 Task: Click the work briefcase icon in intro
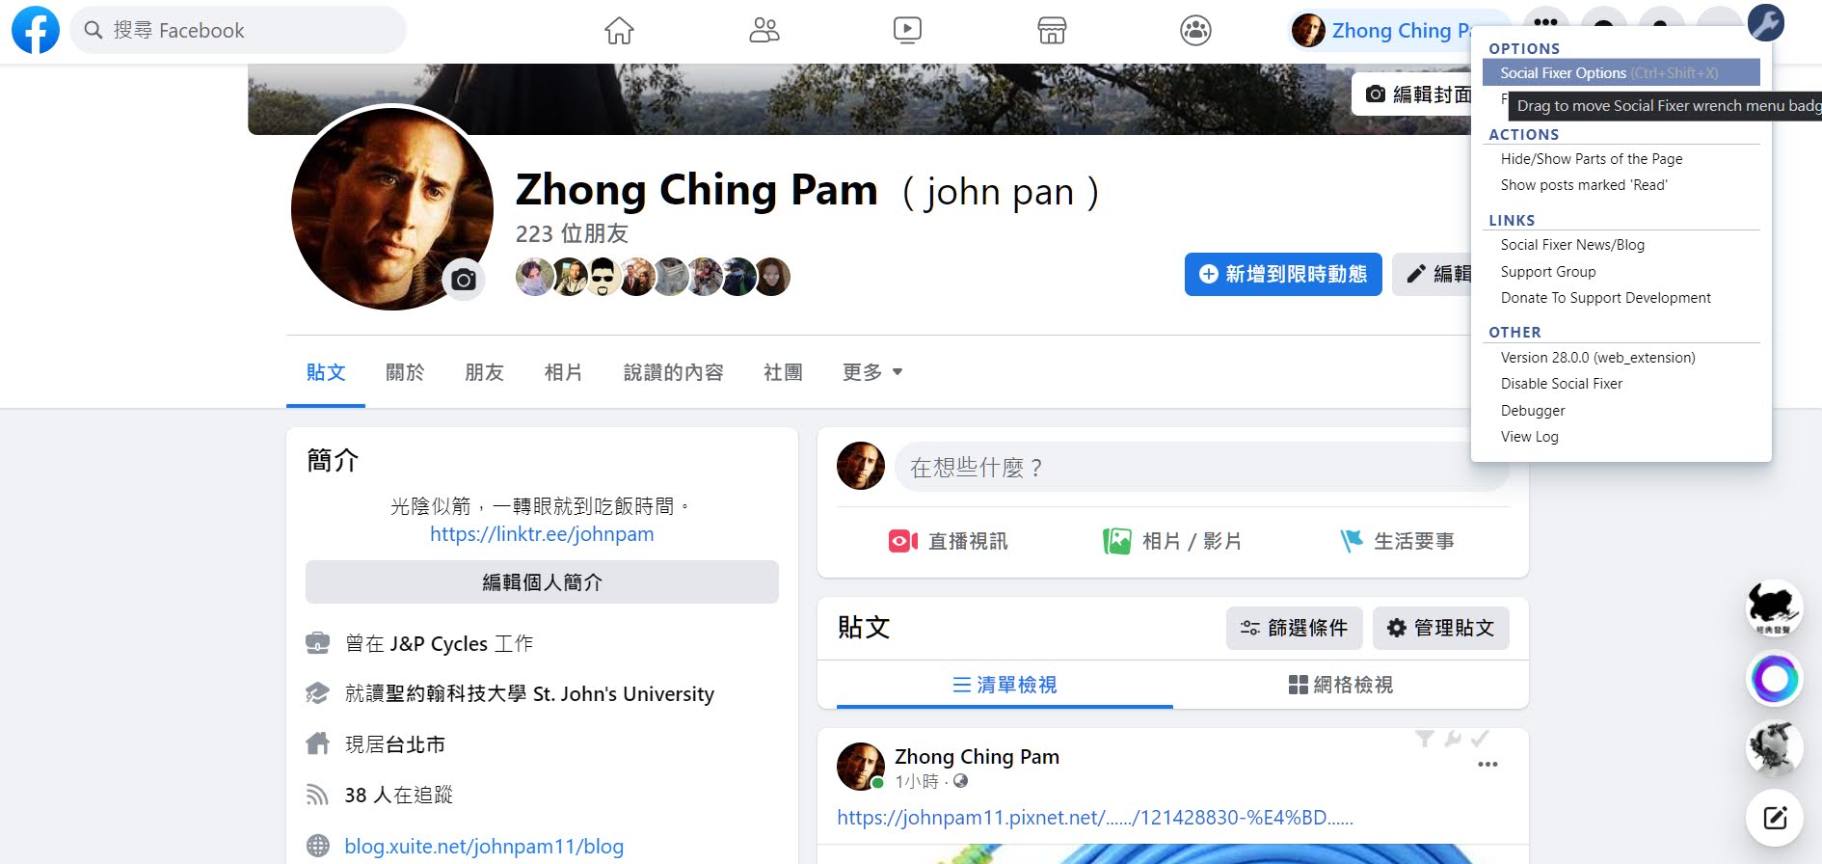pos(317,642)
